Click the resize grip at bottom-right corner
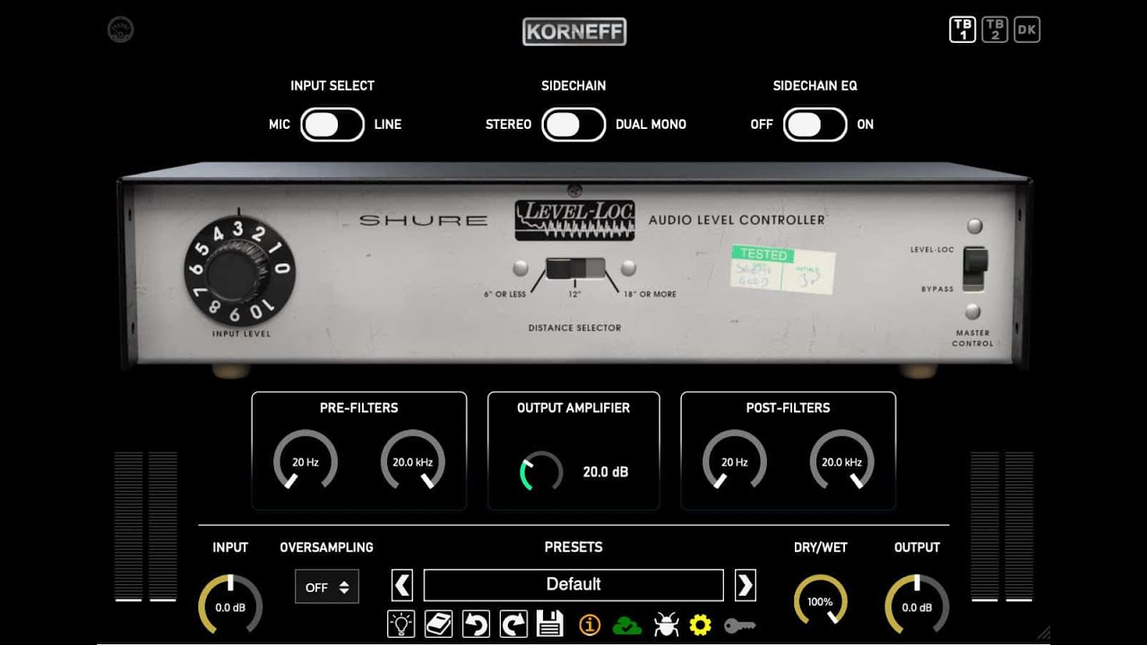 [x=1042, y=632]
